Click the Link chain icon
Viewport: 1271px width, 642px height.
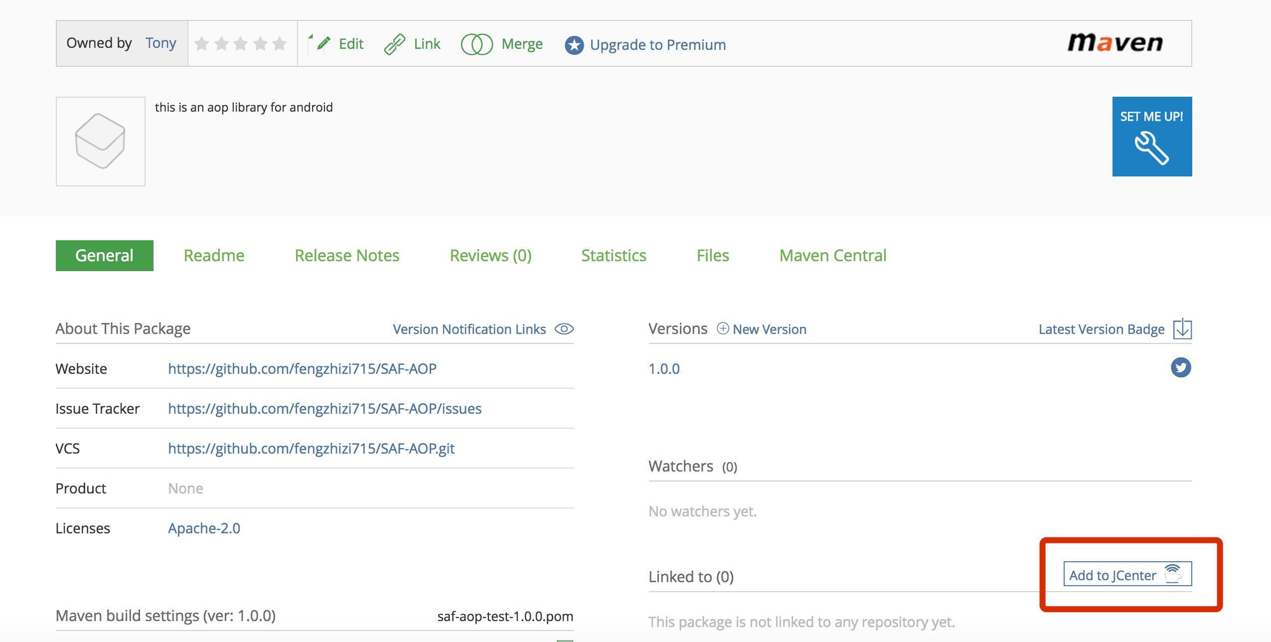click(x=395, y=44)
